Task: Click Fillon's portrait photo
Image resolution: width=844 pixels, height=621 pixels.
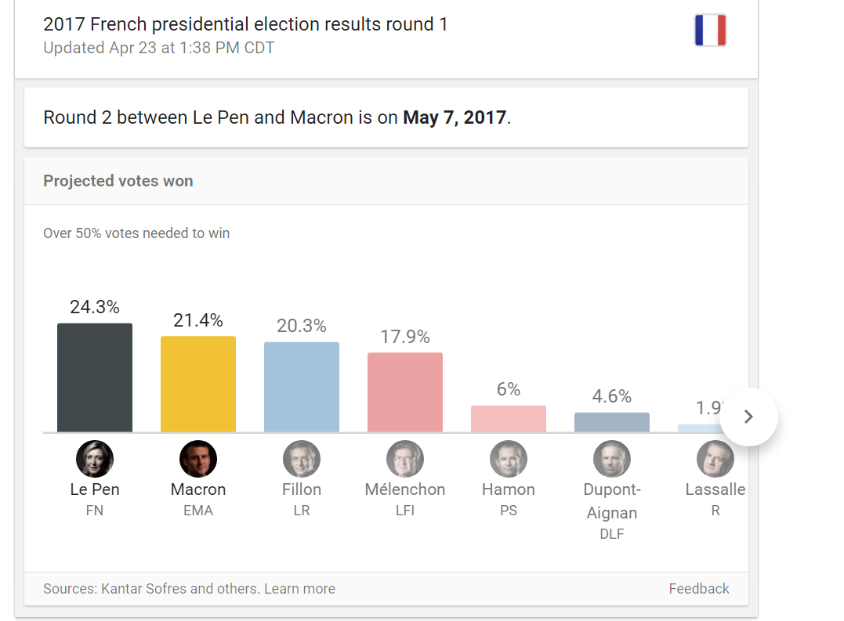Action: [302, 459]
